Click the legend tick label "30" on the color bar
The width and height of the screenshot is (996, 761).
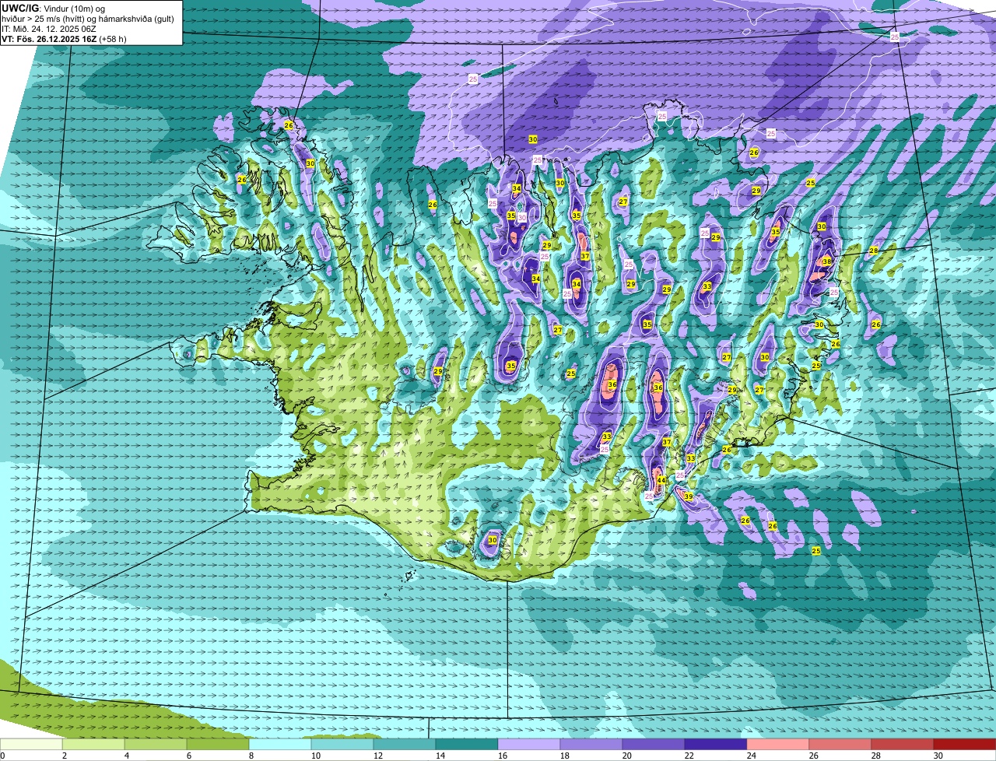coord(938,756)
